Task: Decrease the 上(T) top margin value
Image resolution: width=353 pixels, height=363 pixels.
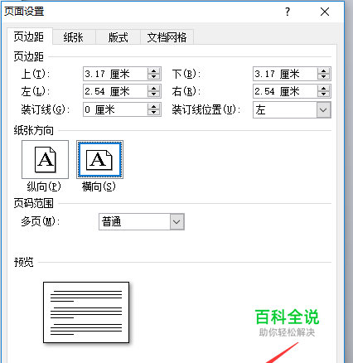Action: coord(154,77)
